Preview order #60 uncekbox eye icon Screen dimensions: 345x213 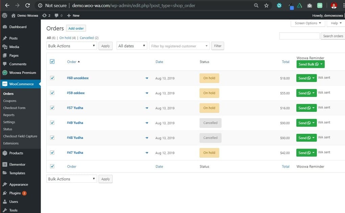[147, 78]
